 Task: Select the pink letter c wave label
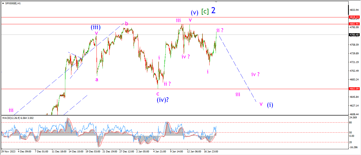coord(158,94)
